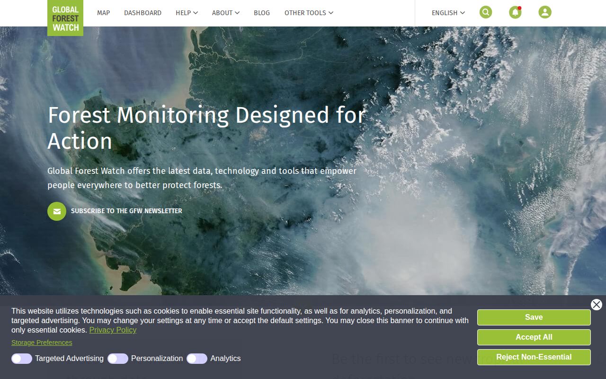Expand the OTHER TOOLS dropdown
Screen dimensions: 606x379
click(331, 13)
